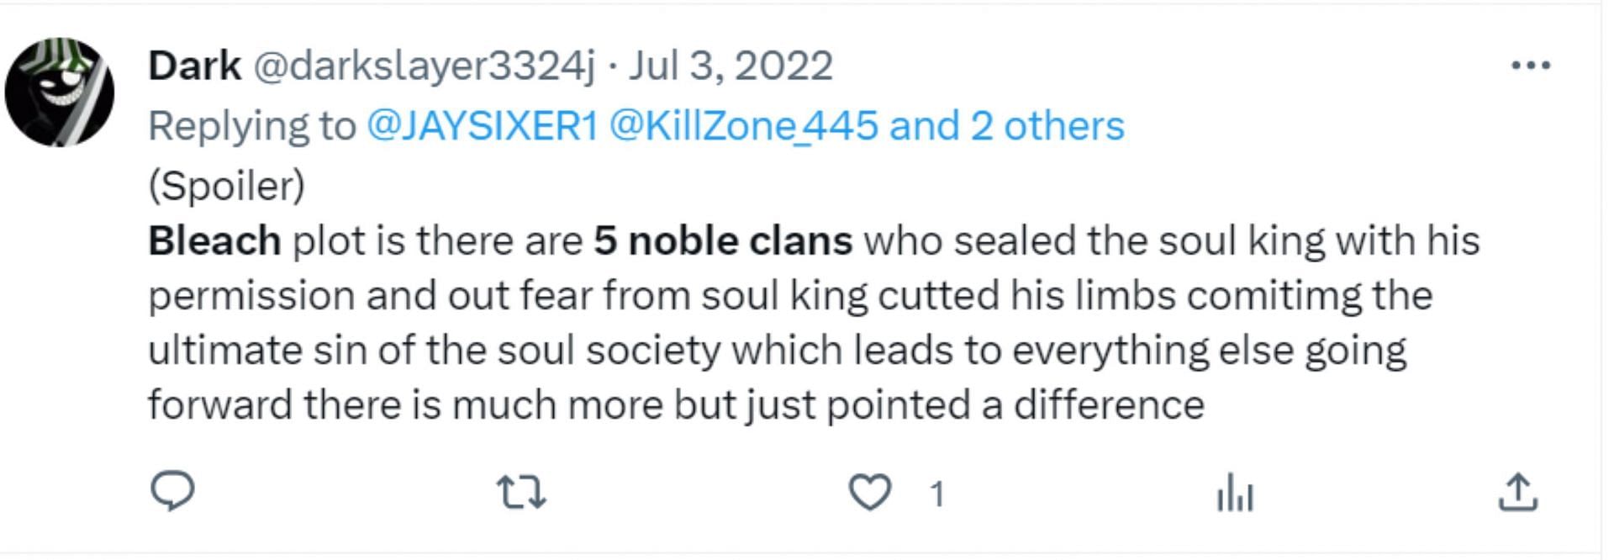The image size is (1614, 560).
Task: Click the share upload icon
Action: click(x=1517, y=493)
